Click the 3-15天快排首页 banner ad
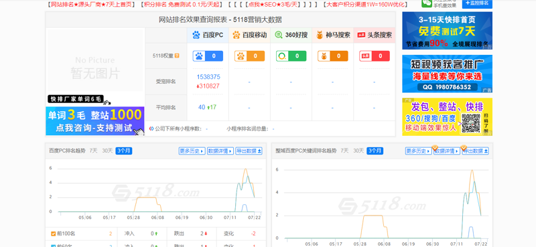The image size is (536, 247). 447,31
